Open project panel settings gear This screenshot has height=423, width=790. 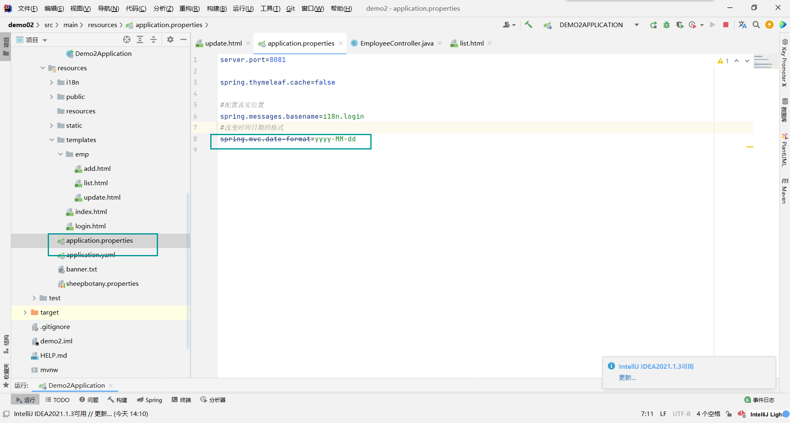point(170,39)
